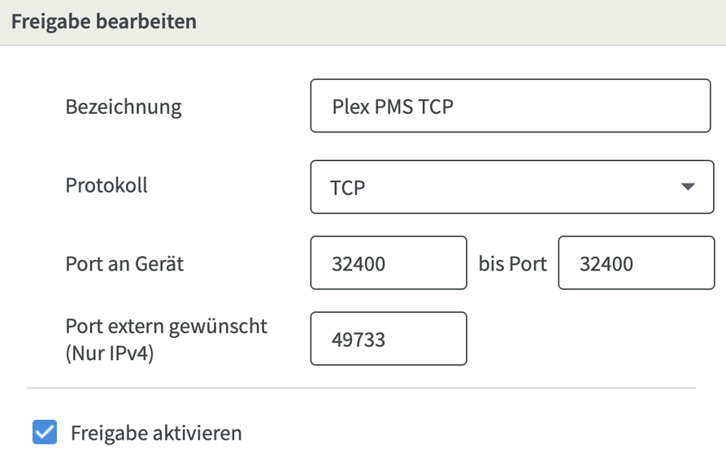Click the Port extern gewünscht label
Viewport: 726px width, 455px height.
point(166,327)
